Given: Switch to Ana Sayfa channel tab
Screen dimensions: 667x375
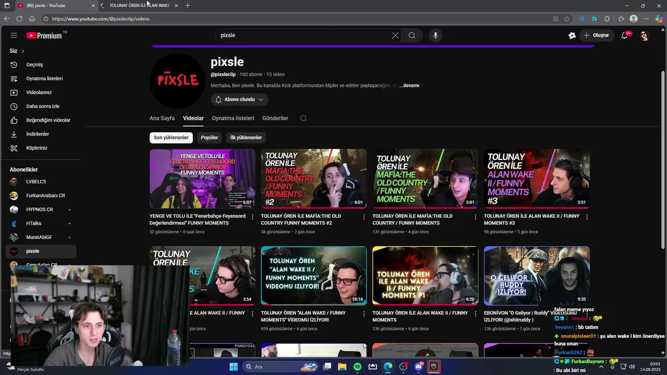Looking at the screenshot, I should coord(162,118).
